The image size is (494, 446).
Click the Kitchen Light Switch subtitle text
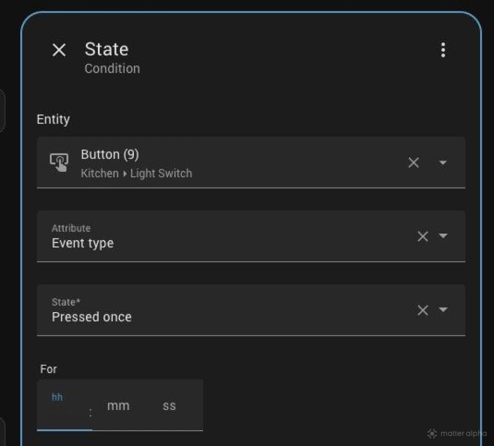point(136,173)
